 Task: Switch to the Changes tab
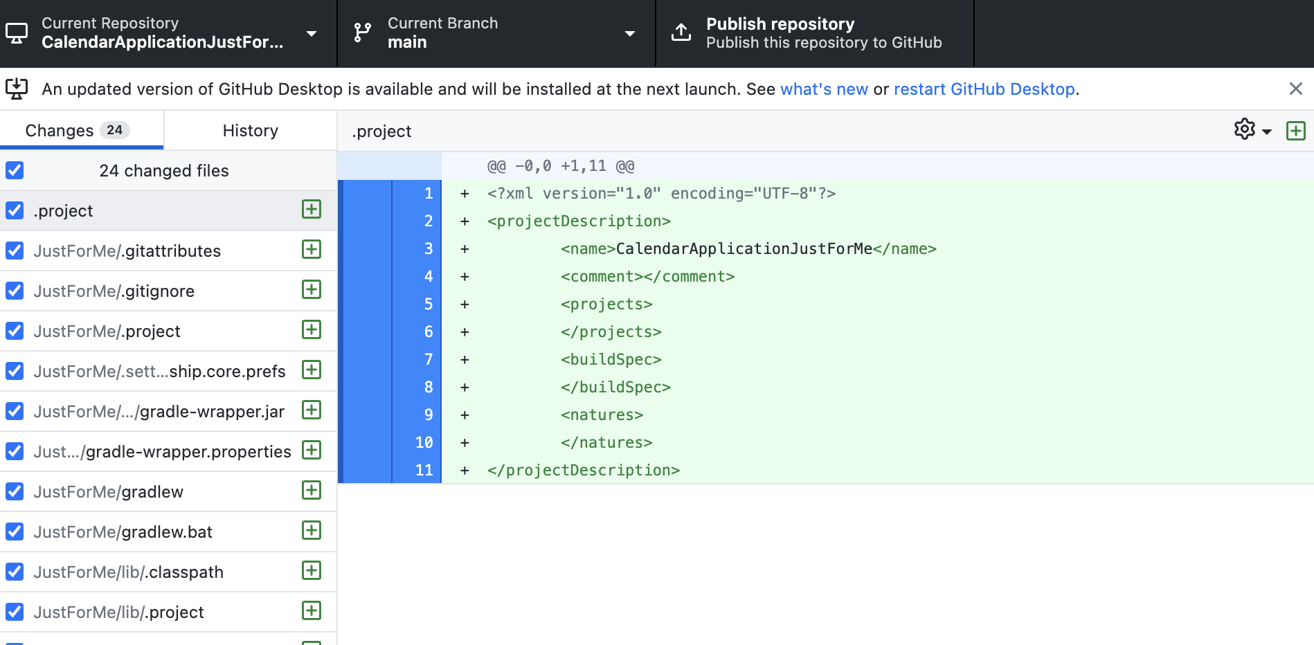(x=82, y=130)
